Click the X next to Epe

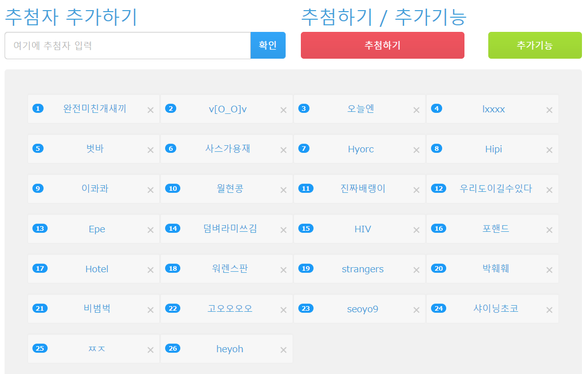pyautogui.click(x=150, y=230)
